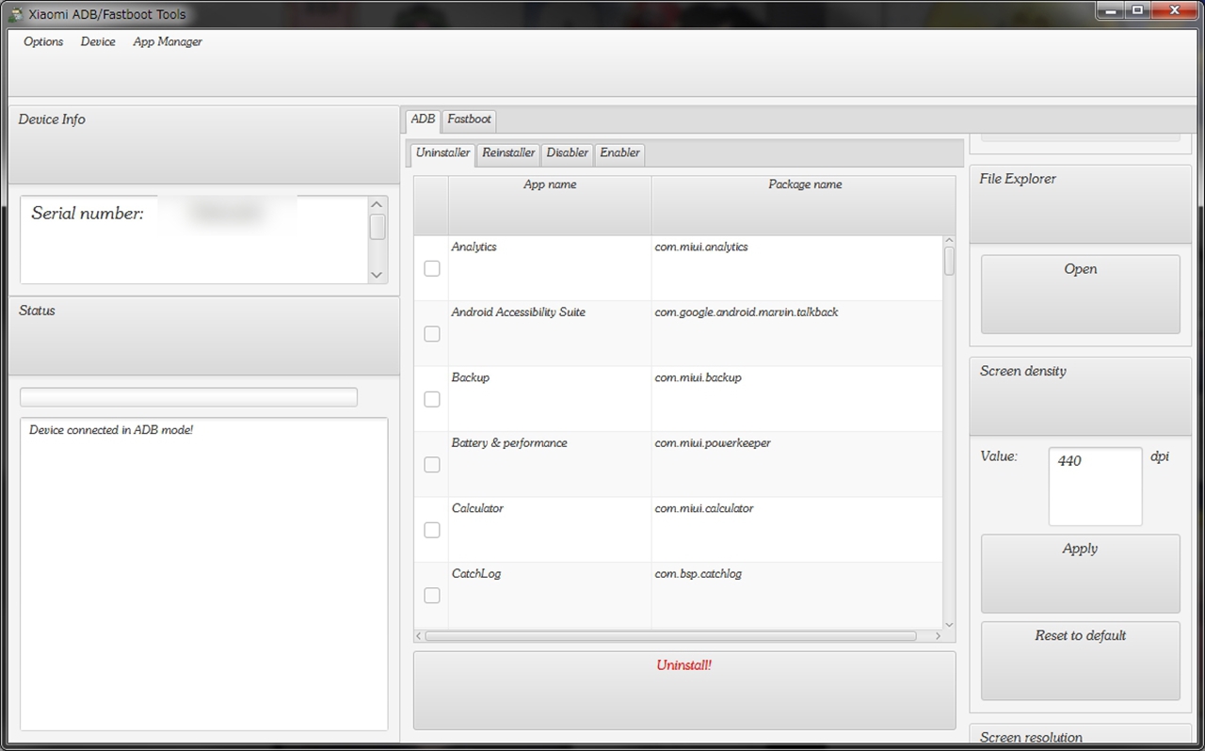The width and height of the screenshot is (1205, 751).
Task: Click the Backup app name cell
Action: (x=550, y=399)
